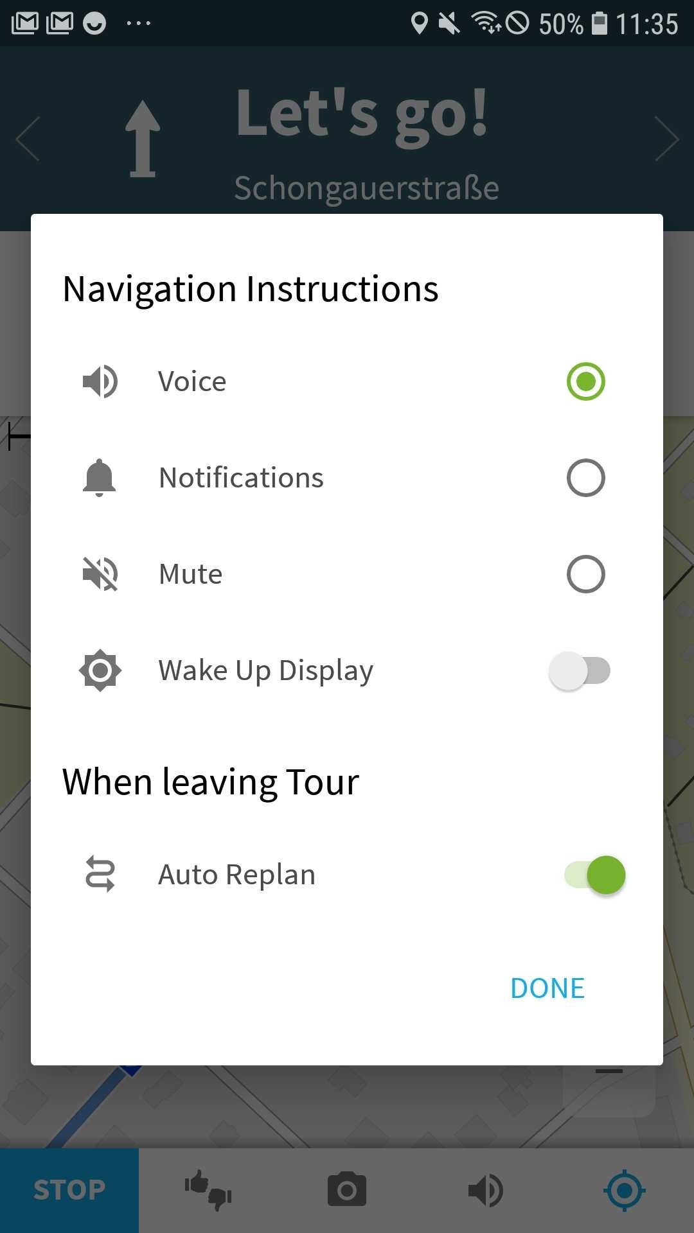
Task: Enable the Wake Up Display switch
Action: [580, 671]
